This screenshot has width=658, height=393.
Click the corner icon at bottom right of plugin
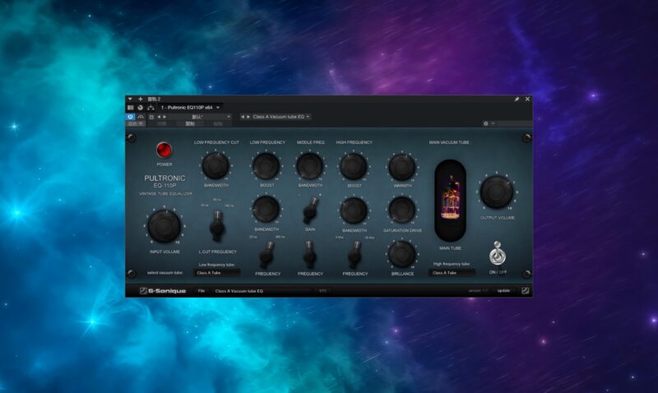pos(525,291)
